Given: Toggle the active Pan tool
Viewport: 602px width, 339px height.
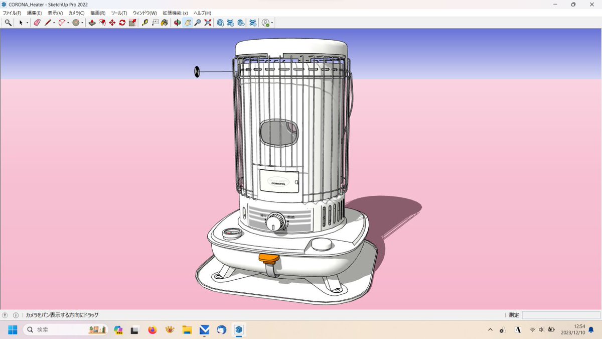Looking at the screenshot, I should pyautogui.click(x=187, y=23).
